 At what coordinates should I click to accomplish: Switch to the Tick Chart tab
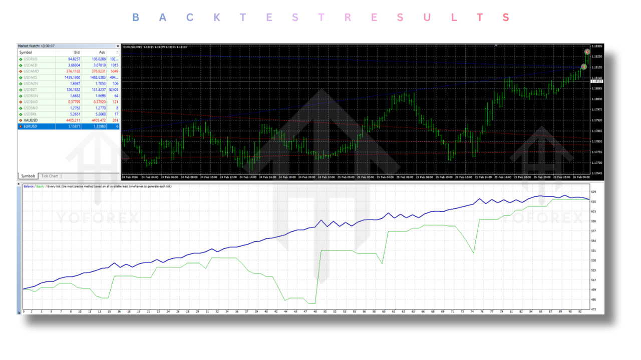click(x=50, y=175)
